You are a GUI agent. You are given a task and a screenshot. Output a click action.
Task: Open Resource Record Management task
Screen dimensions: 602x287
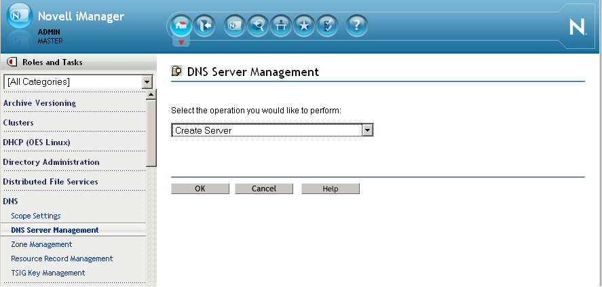62,259
